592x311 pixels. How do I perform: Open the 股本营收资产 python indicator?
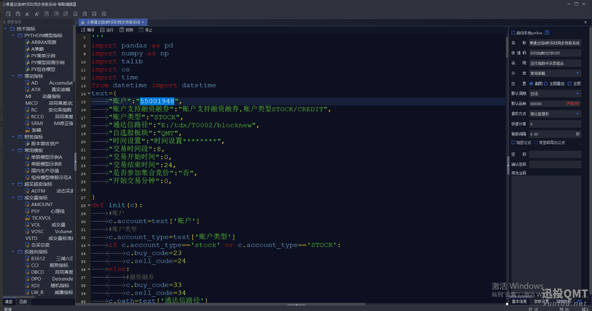[42, 144]
